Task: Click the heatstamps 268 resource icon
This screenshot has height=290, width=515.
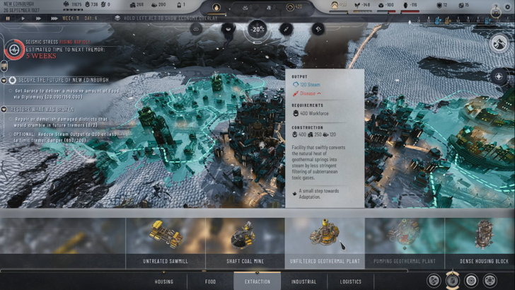Action: tap(132, 5)
